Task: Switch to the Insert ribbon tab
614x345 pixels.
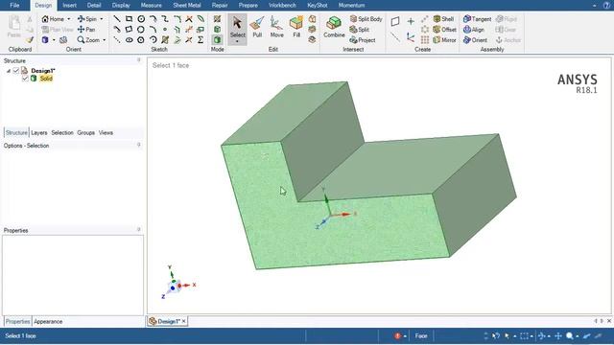Action: click(x=70, y=5)
